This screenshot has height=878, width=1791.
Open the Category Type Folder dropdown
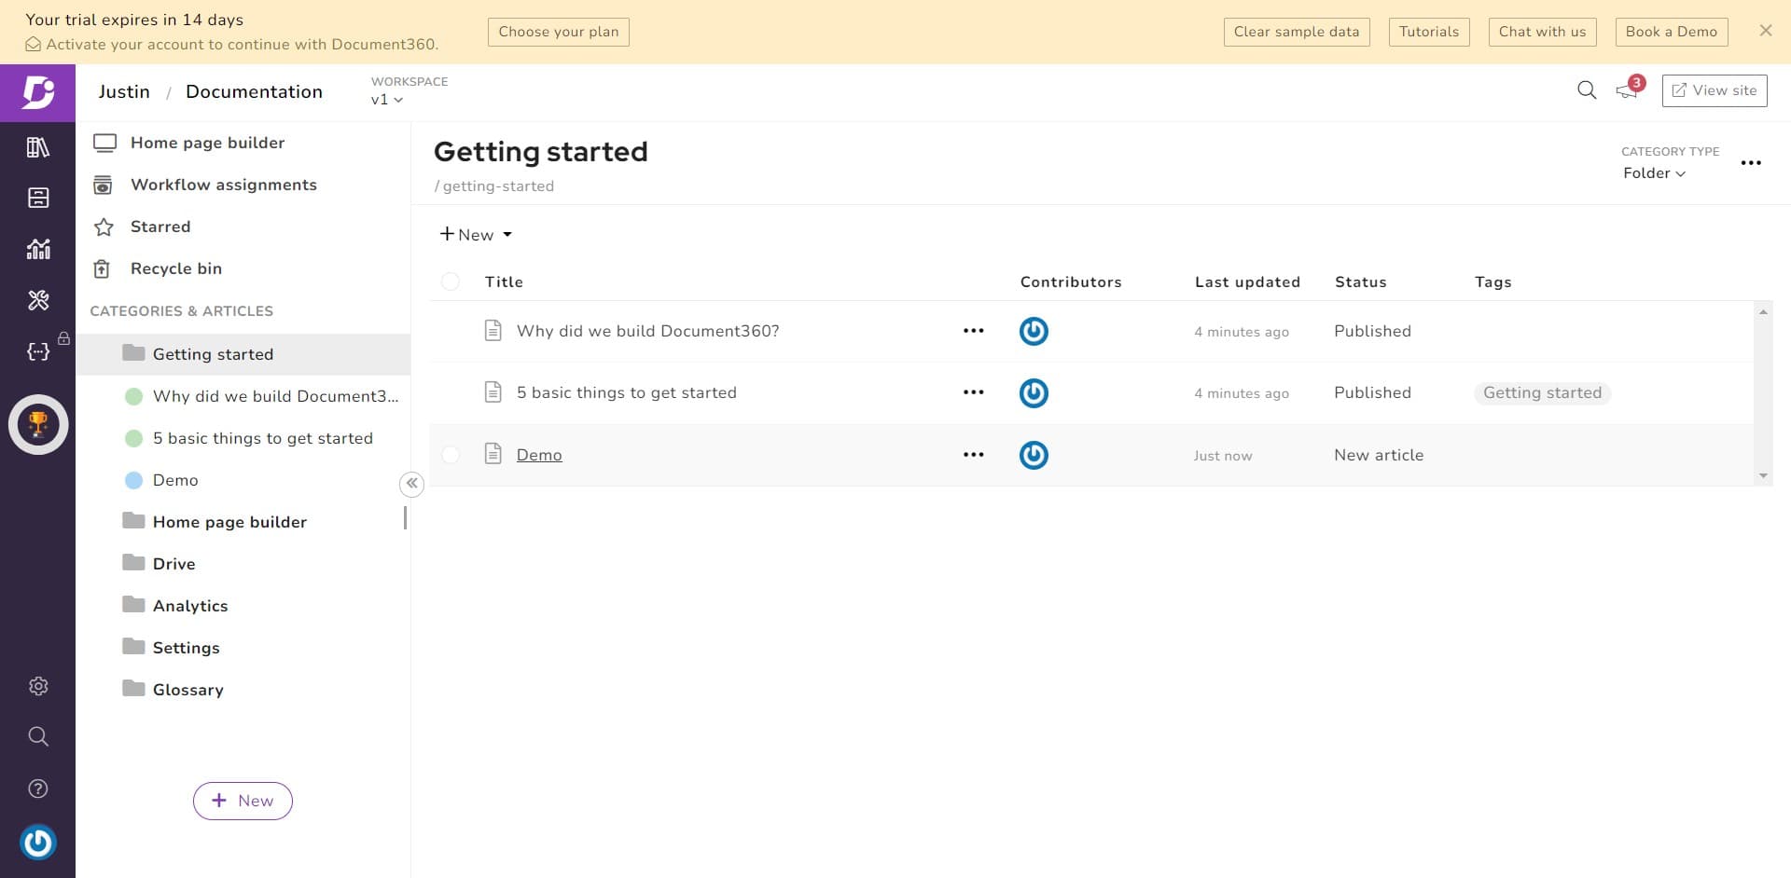click(x=1653, y=173)
